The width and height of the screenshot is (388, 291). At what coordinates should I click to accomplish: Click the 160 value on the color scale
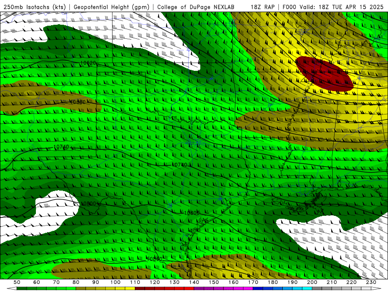point(233,282)
